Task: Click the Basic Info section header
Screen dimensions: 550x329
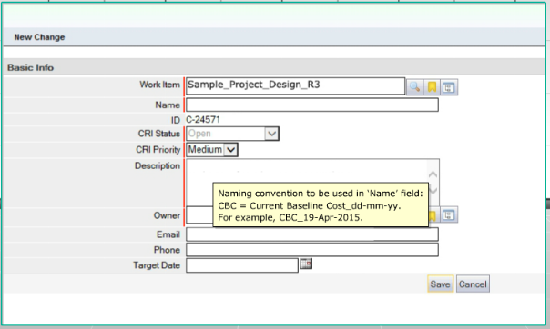Action: [31, 67]
